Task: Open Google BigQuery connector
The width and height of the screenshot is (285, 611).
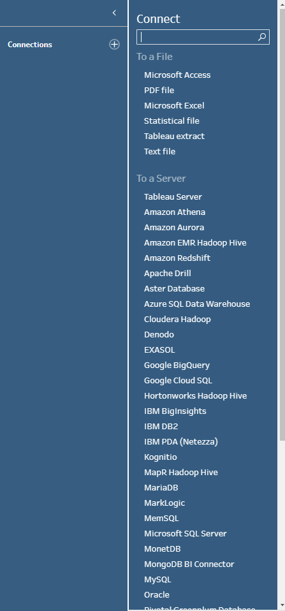Action: click(x=177, y=365)
